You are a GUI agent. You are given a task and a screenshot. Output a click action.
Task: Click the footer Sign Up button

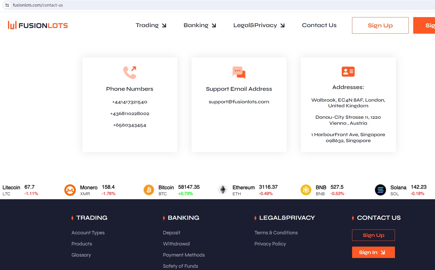pos(374,235)
